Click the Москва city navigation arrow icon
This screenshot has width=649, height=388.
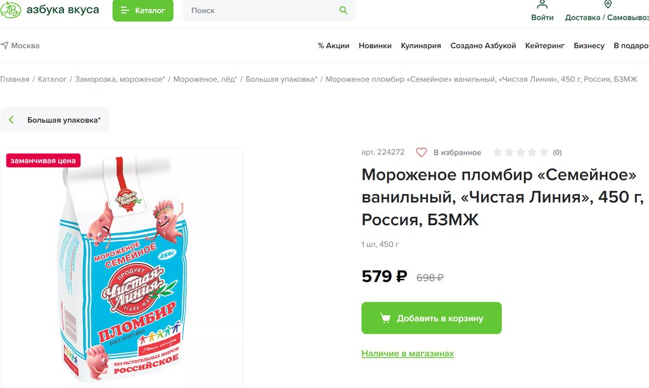pos(4,46)
